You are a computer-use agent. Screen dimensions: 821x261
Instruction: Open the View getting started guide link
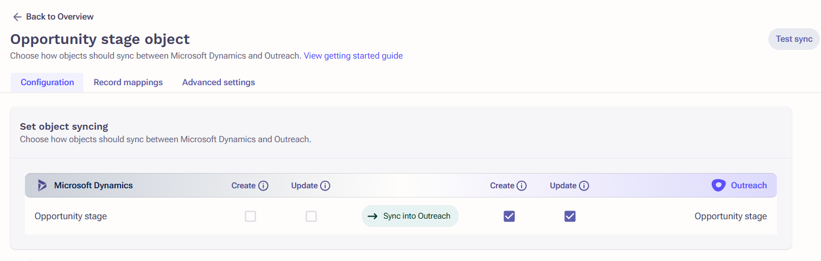pos(353,56)
